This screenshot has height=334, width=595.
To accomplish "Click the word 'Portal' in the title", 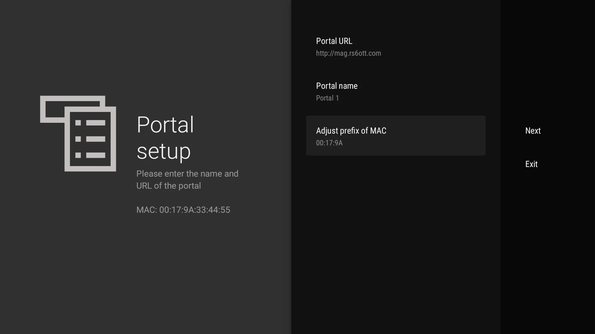I will point(165,125).
